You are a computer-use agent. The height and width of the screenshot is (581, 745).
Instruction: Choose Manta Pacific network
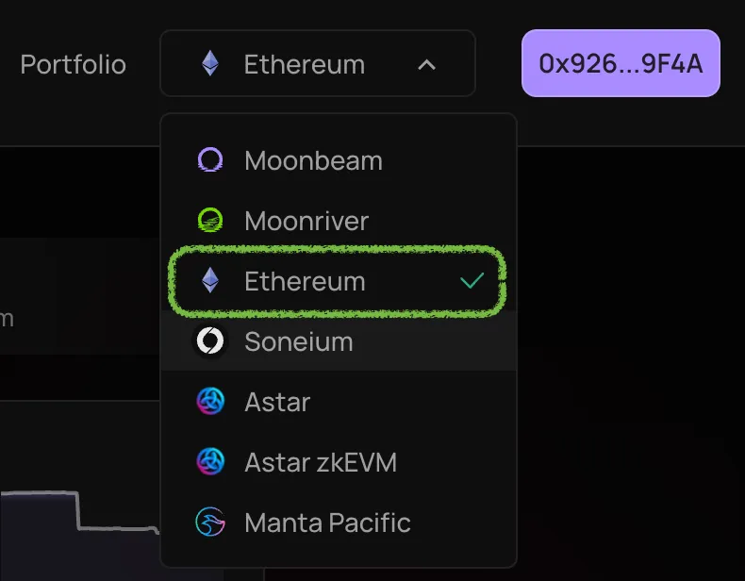[339, 523]
